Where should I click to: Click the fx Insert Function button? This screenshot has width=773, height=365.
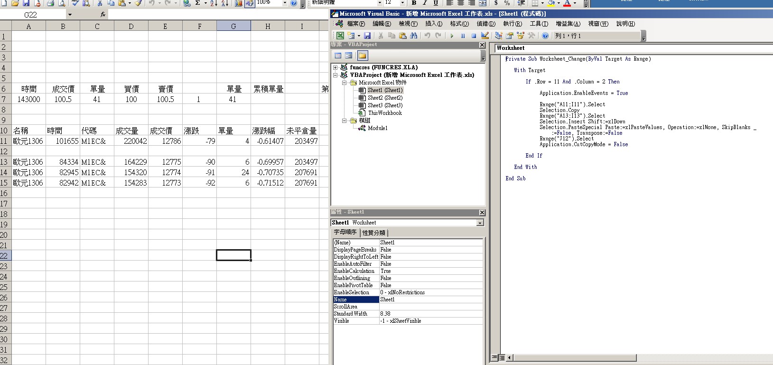coord(103,15)
